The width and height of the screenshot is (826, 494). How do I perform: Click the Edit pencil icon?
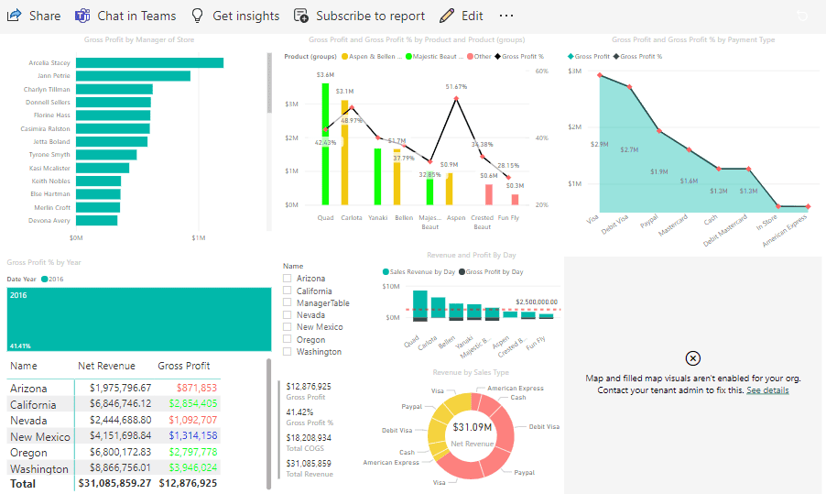[447, 16]
